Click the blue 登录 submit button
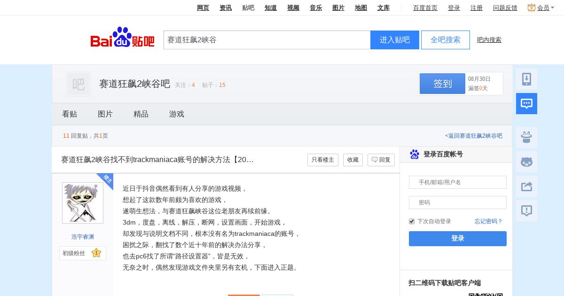Screen dimensions: 564x296 pos(458,239)
